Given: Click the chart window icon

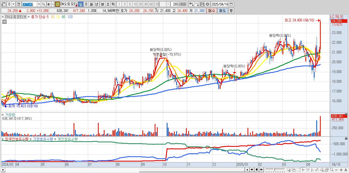Looking at the screenshot, I should click(327, 170).
